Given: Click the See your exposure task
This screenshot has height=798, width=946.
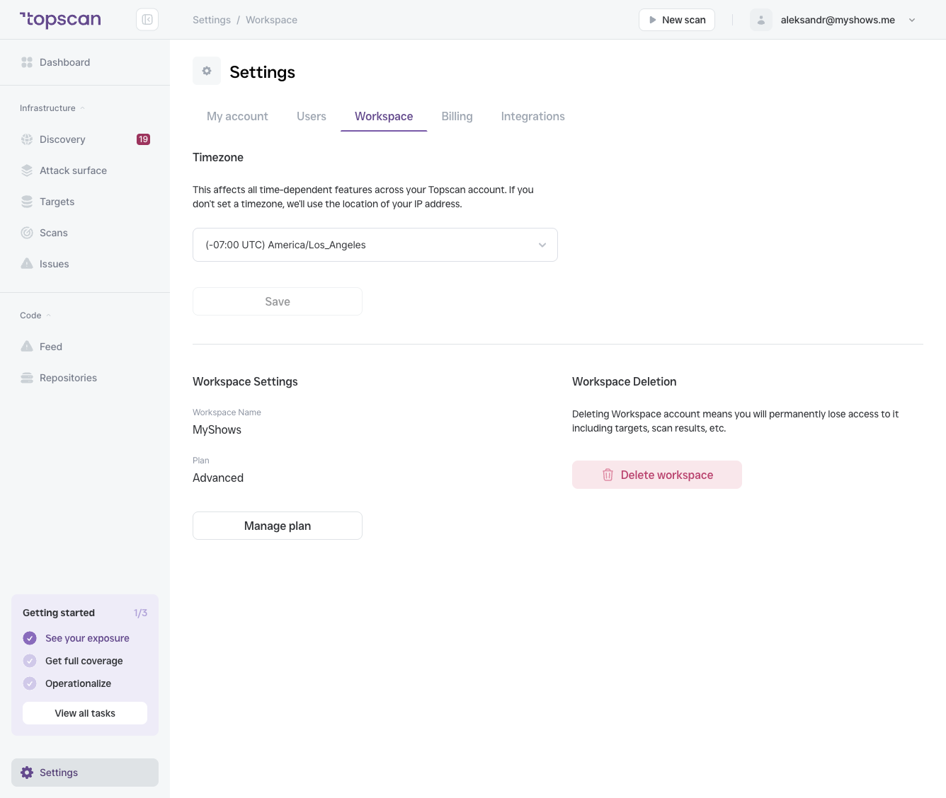Looking at the screenshot, I should coord(87,638).
